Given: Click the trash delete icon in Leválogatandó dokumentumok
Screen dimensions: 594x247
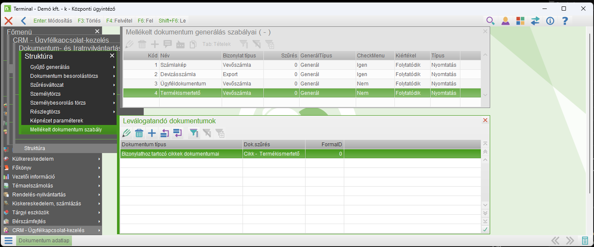Looking at the screenshot, I should pos(139,133).
